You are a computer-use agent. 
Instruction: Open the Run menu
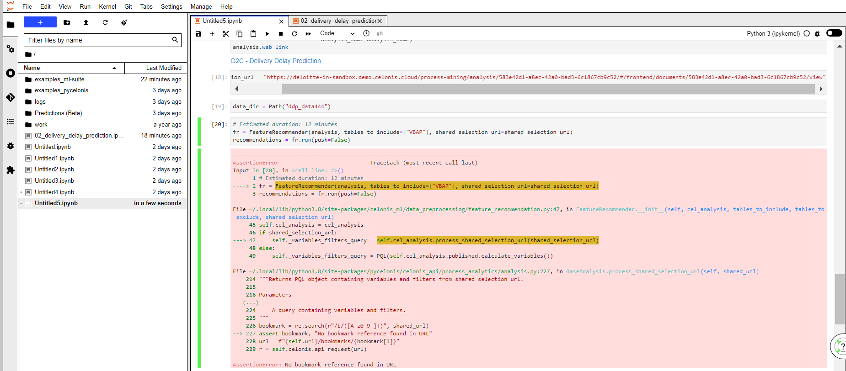[85, 6]
